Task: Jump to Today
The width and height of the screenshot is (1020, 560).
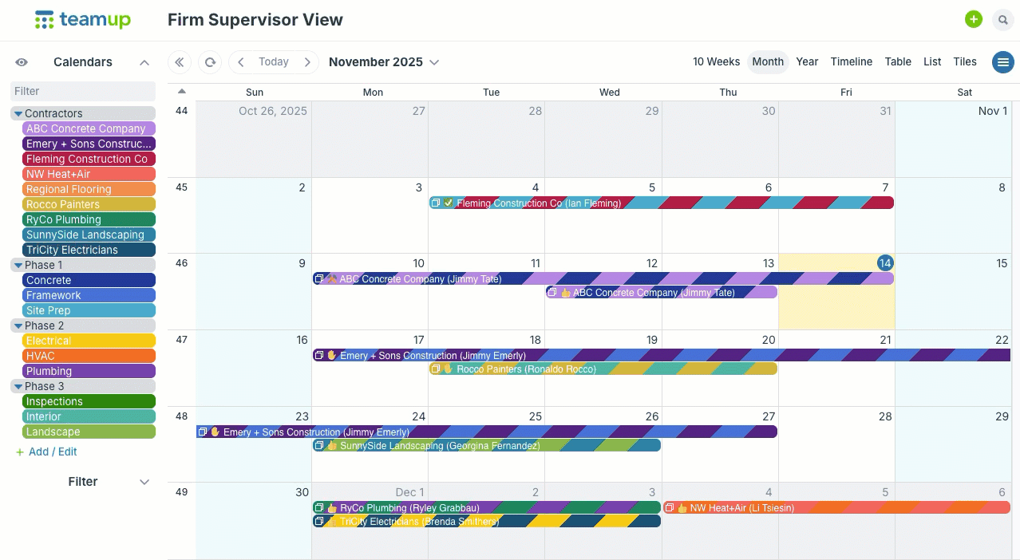Action: tap(274, 61)
